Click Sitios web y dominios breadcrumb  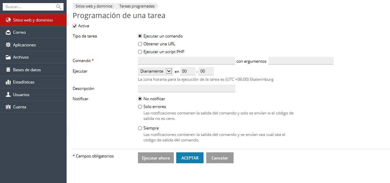[94, 6]
